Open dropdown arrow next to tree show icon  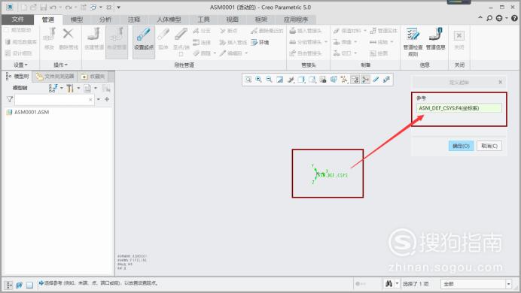click(x=62, y=88)
